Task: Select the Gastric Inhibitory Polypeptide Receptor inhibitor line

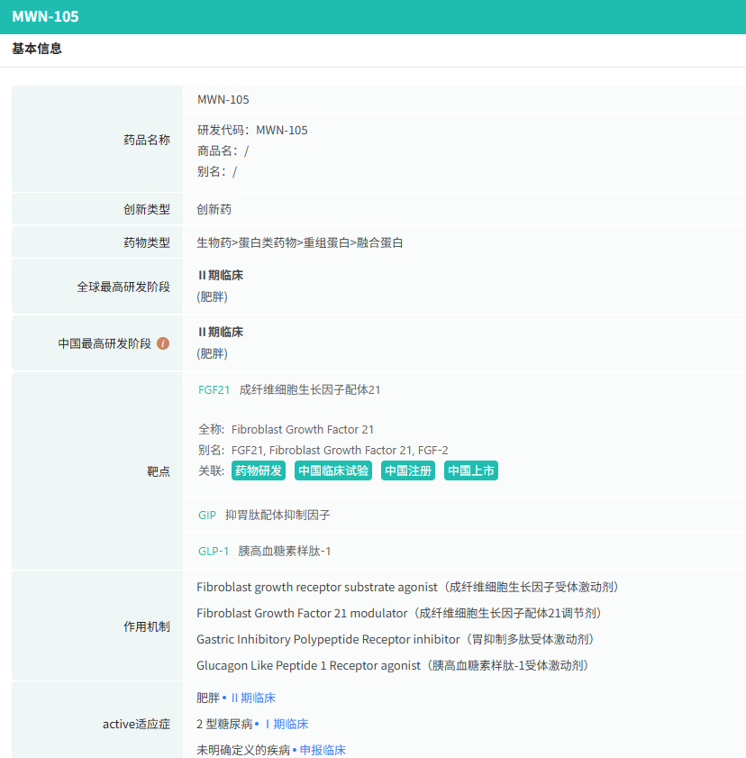Action: point(396,639)
